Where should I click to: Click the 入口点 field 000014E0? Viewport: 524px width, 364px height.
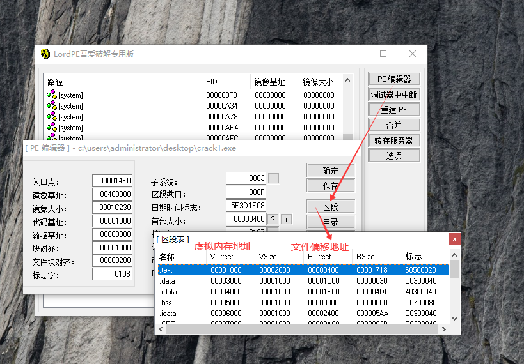(113, 181)
